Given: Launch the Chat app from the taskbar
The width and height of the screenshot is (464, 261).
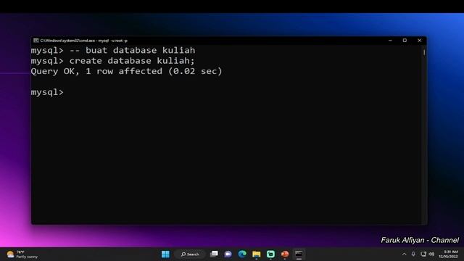Looking at the screenshot, I should point(228,254).
